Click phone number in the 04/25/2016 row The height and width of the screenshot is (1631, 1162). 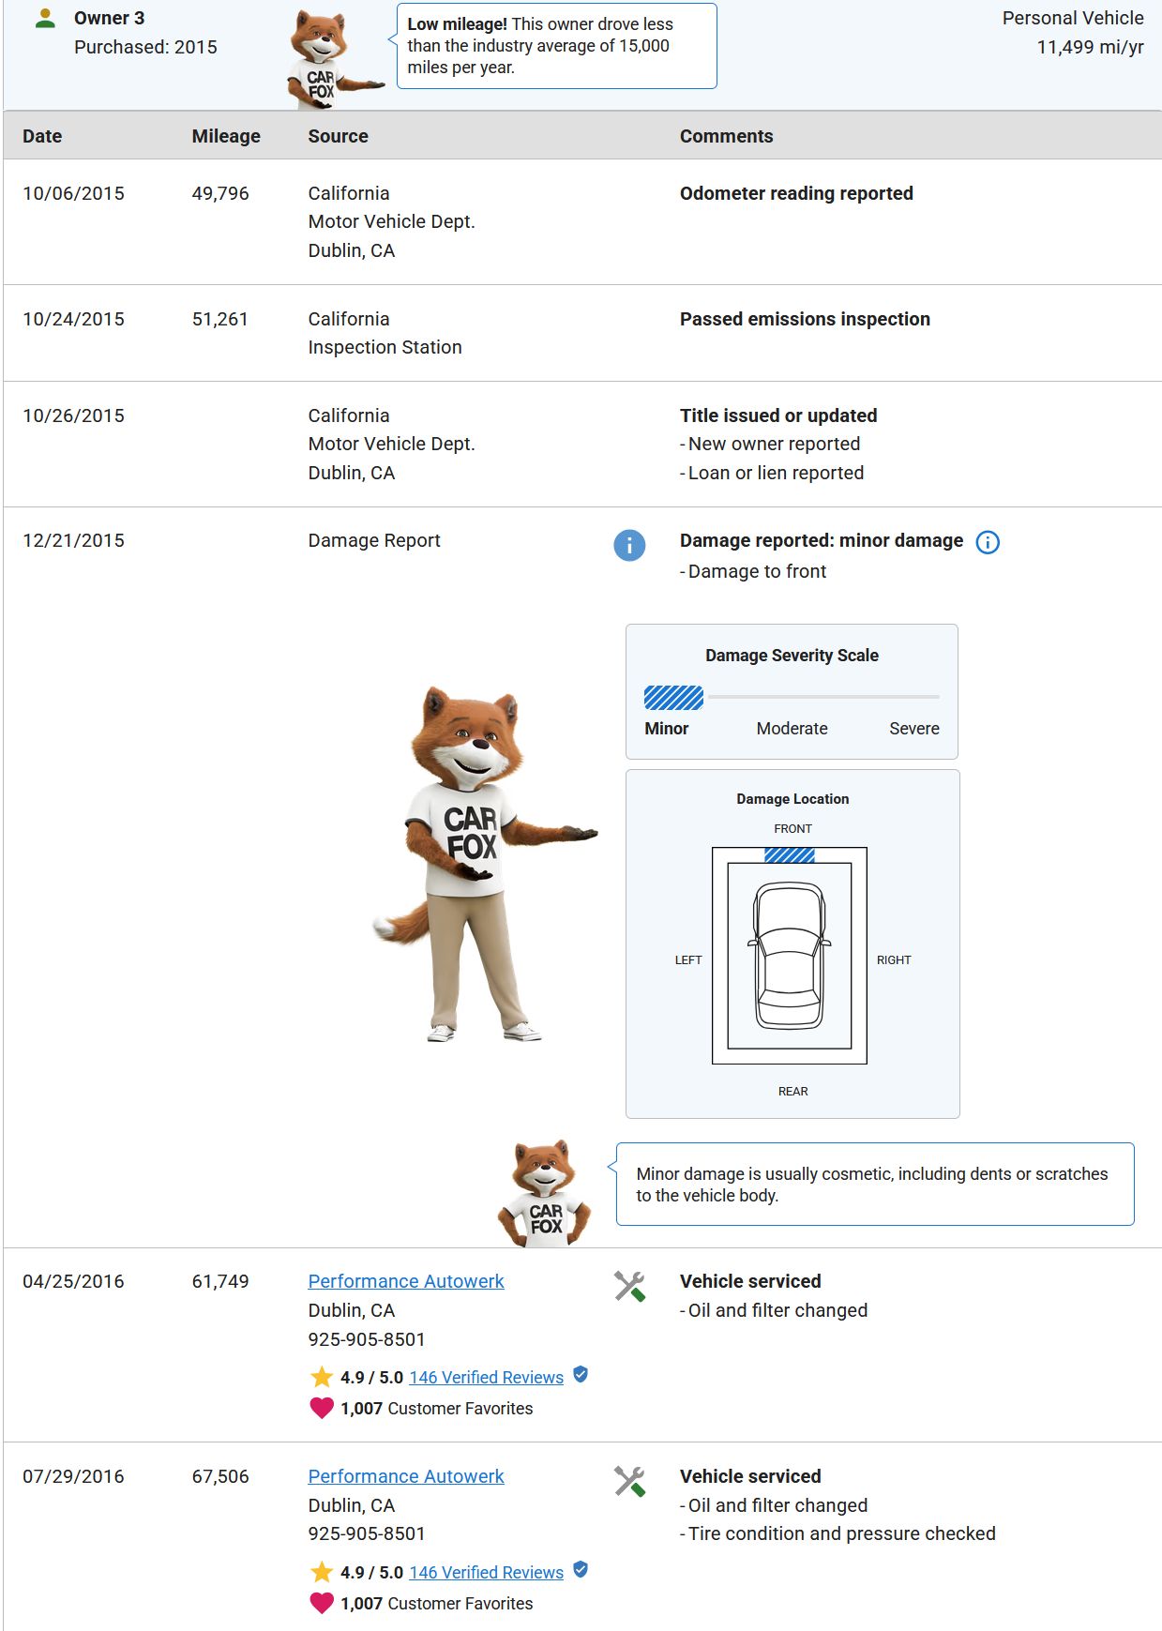pos(367,1339)
